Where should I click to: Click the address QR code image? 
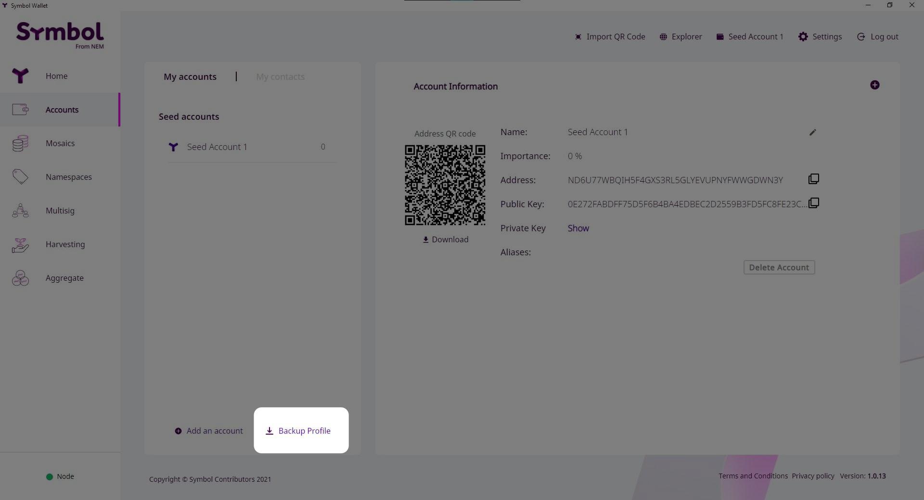(445, 185)
